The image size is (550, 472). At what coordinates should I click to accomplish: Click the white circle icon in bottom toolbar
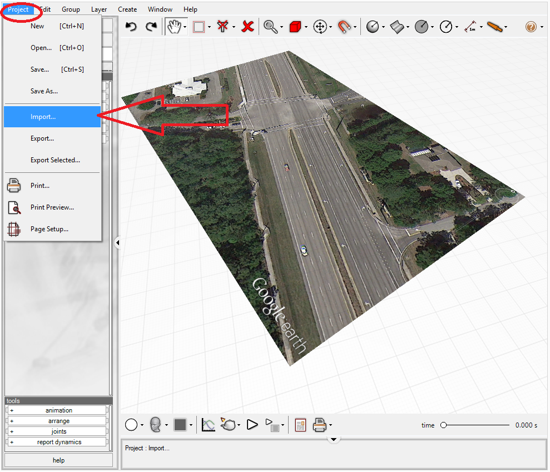coord(131,425)
